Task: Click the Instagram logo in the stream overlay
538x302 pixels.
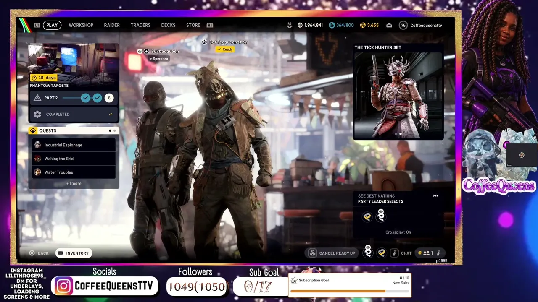Action: [63, 286]
